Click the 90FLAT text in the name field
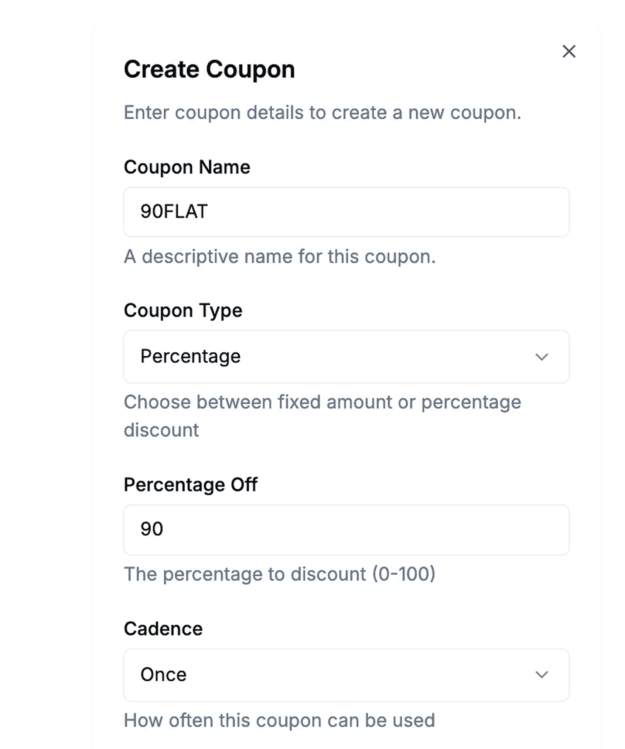 tap(174, 212)
